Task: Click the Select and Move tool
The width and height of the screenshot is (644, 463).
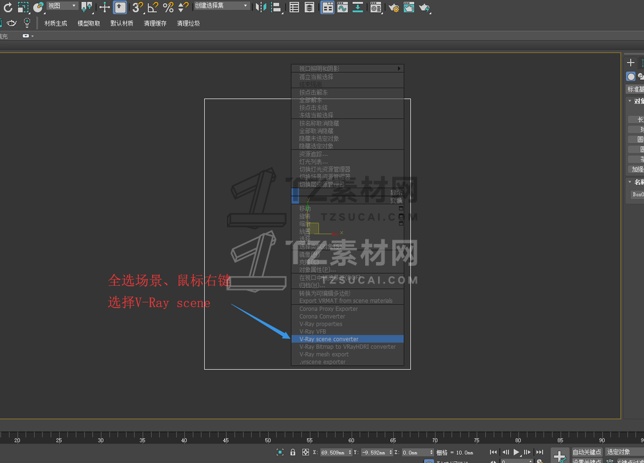Action: coord(104,7)
